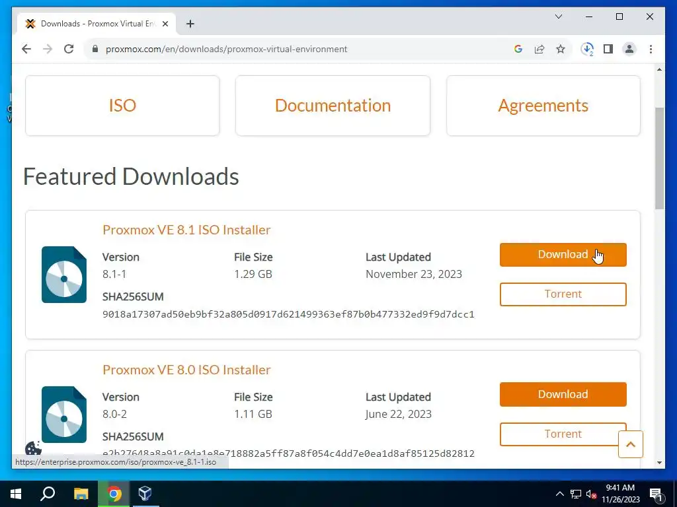Open the taskbar clock and date

pyautogui.click(x=620, y=494)
